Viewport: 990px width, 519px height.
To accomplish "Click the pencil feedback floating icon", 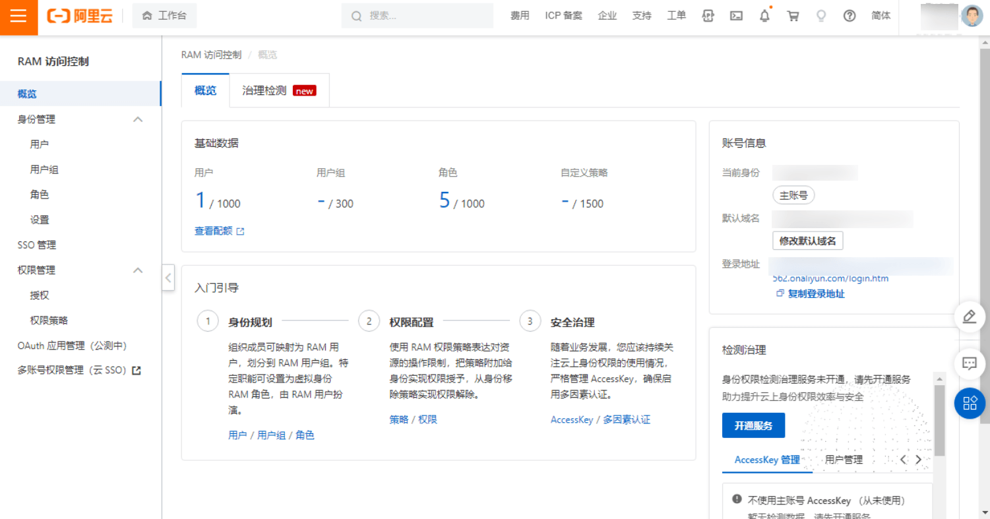I will (x=970, y=317).
